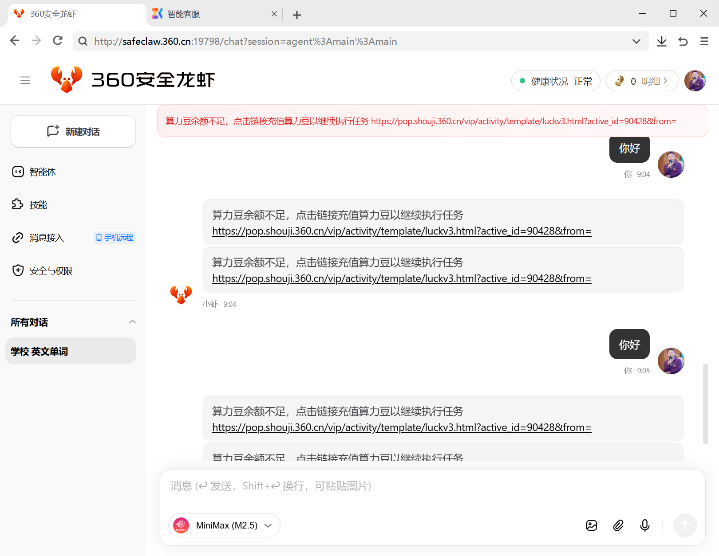Attach a file with the paperclip icon
Viewport: 719px width, 556px height.
click(618, 525)
